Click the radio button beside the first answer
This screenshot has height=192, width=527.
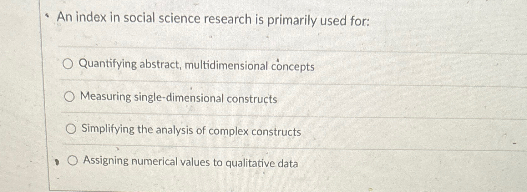coord(69,64)
